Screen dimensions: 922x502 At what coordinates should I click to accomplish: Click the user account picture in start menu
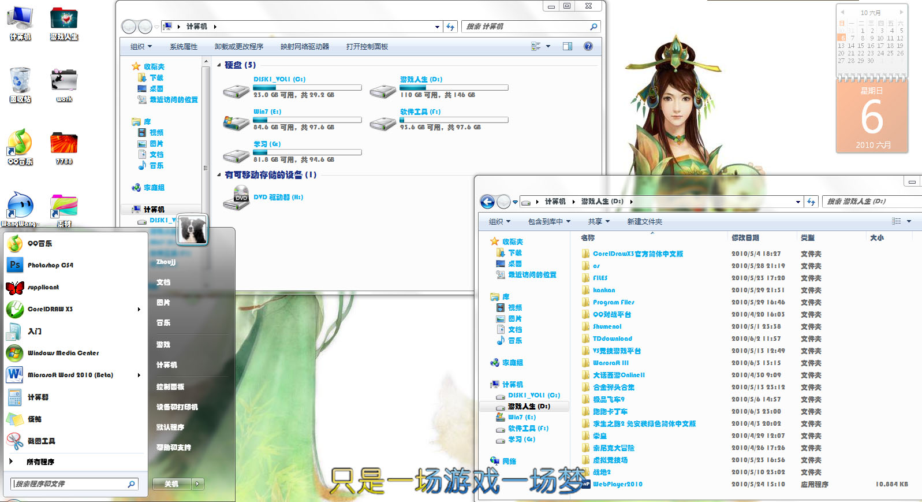click(x=192, y=230)
